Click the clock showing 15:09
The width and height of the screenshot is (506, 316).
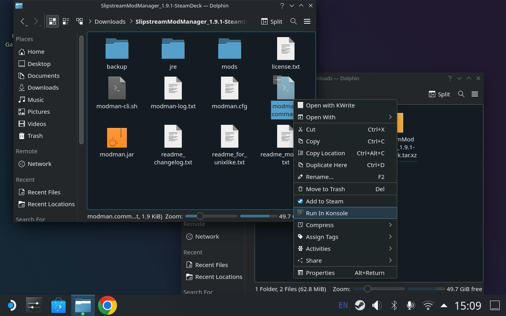point(468,305)
